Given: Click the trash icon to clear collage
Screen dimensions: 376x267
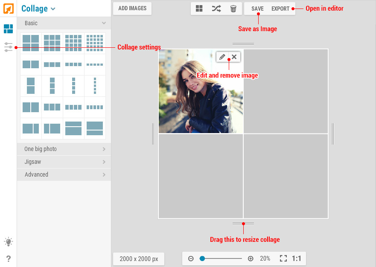Looking at the screenshot, I should click(x=233, y=9).
